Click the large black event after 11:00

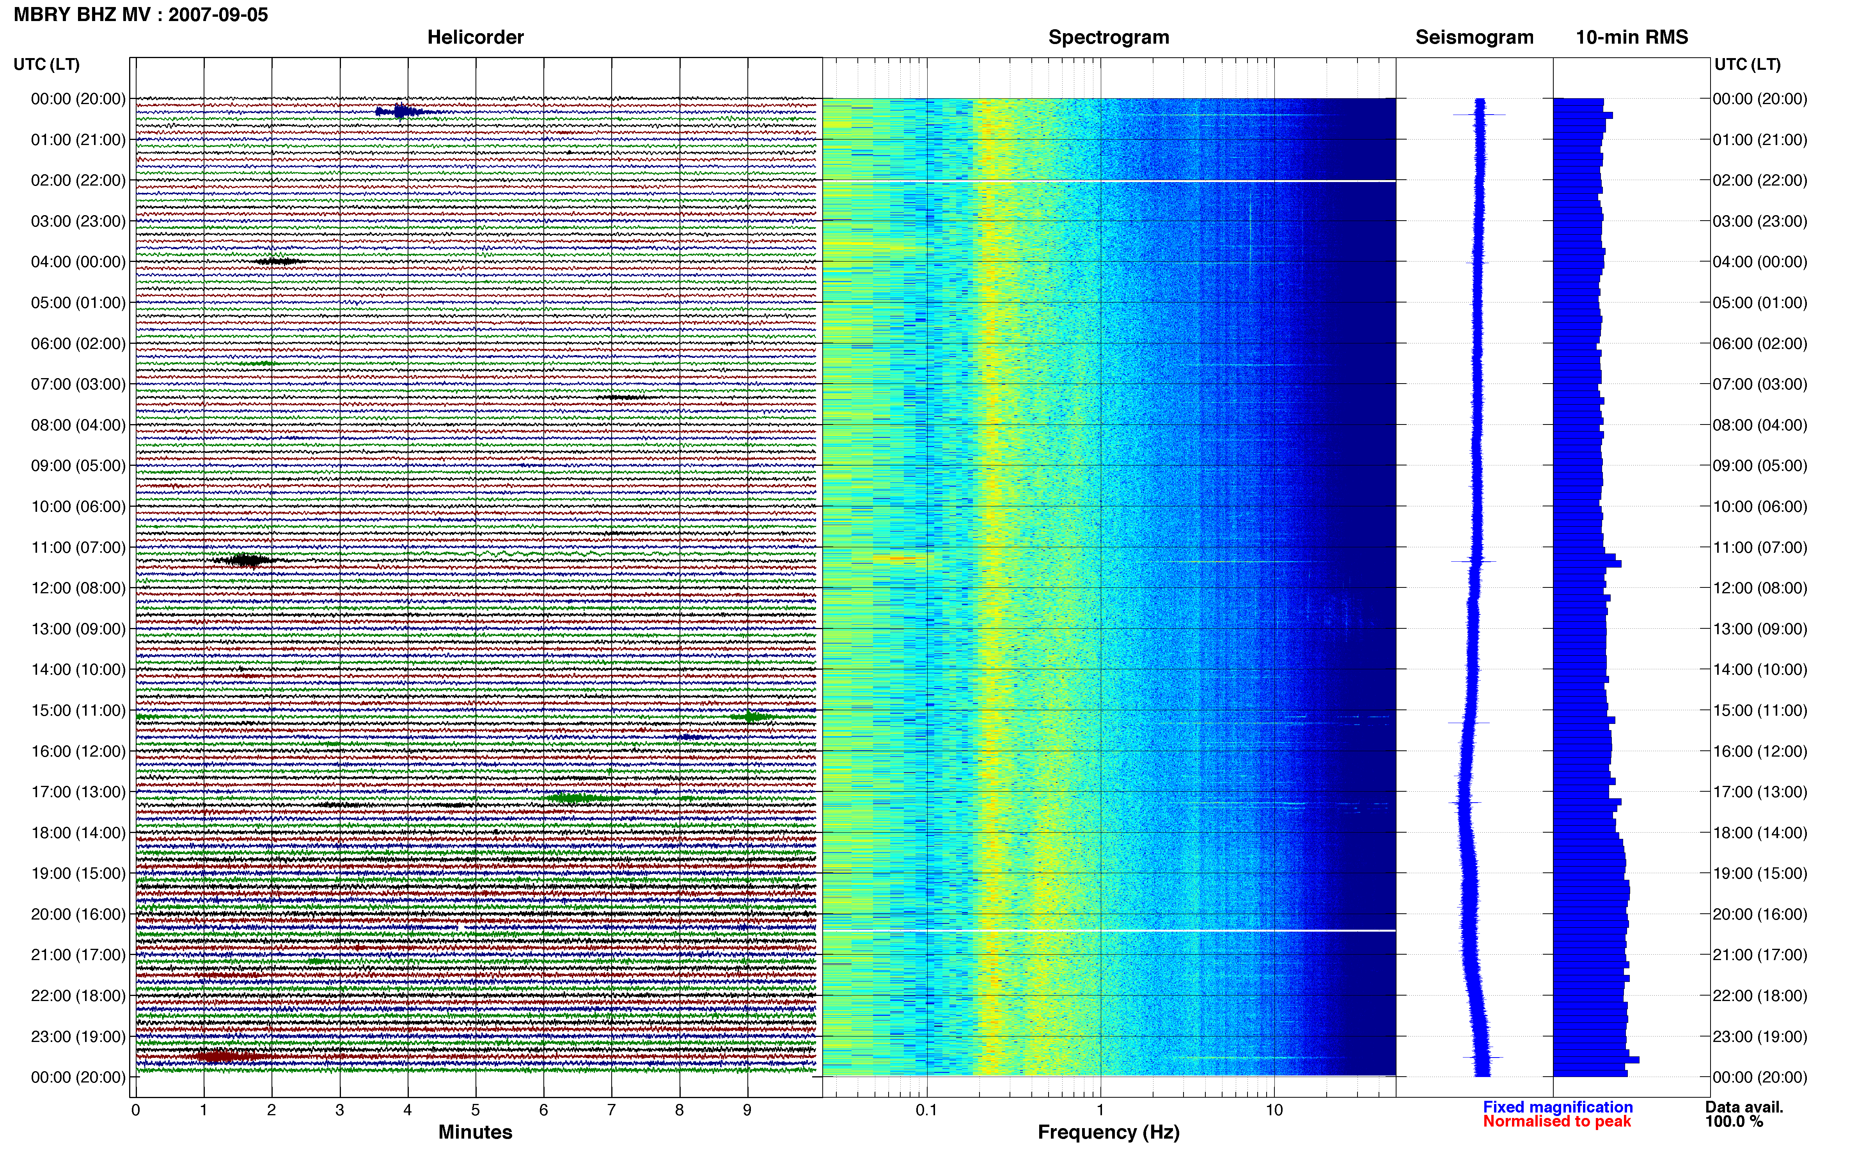pos(246,561)
